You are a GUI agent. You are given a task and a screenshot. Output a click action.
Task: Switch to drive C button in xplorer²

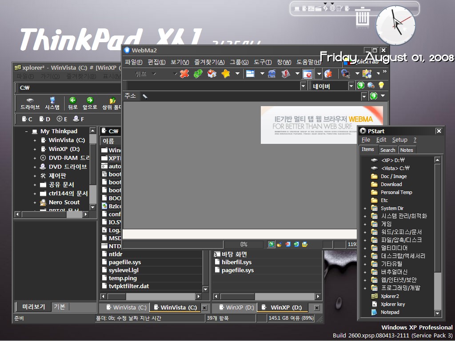[27, 119]
